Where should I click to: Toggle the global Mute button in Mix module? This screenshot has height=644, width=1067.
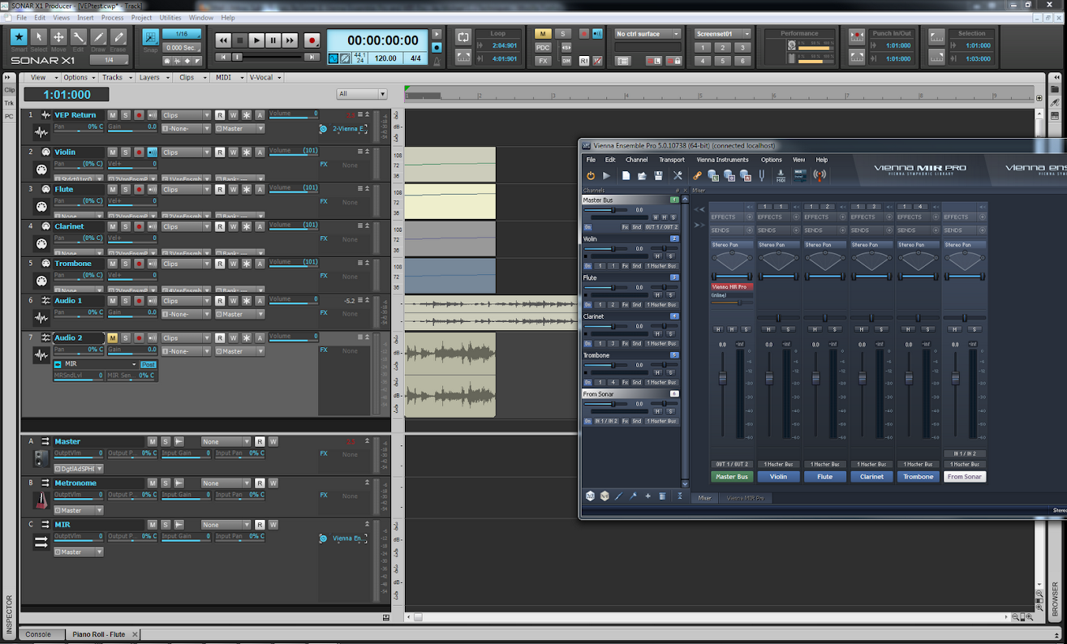coord(543,34)
